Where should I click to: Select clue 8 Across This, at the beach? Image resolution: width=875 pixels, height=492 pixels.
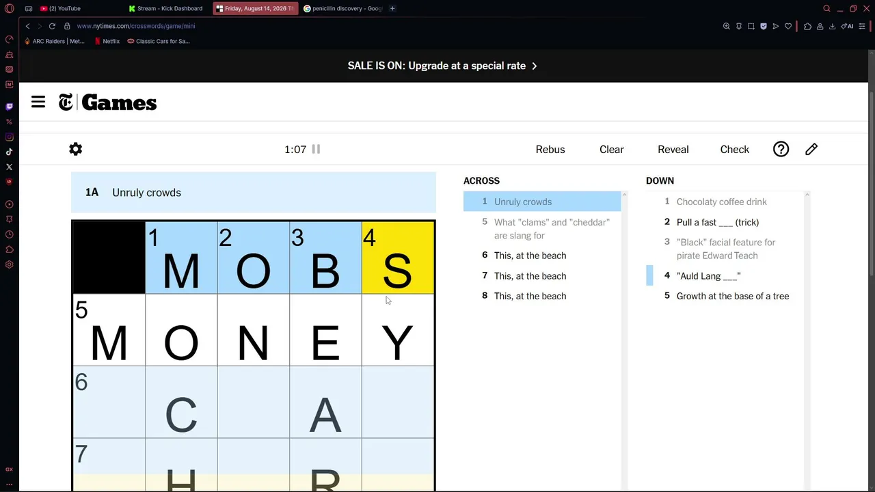tap(542, 296)
